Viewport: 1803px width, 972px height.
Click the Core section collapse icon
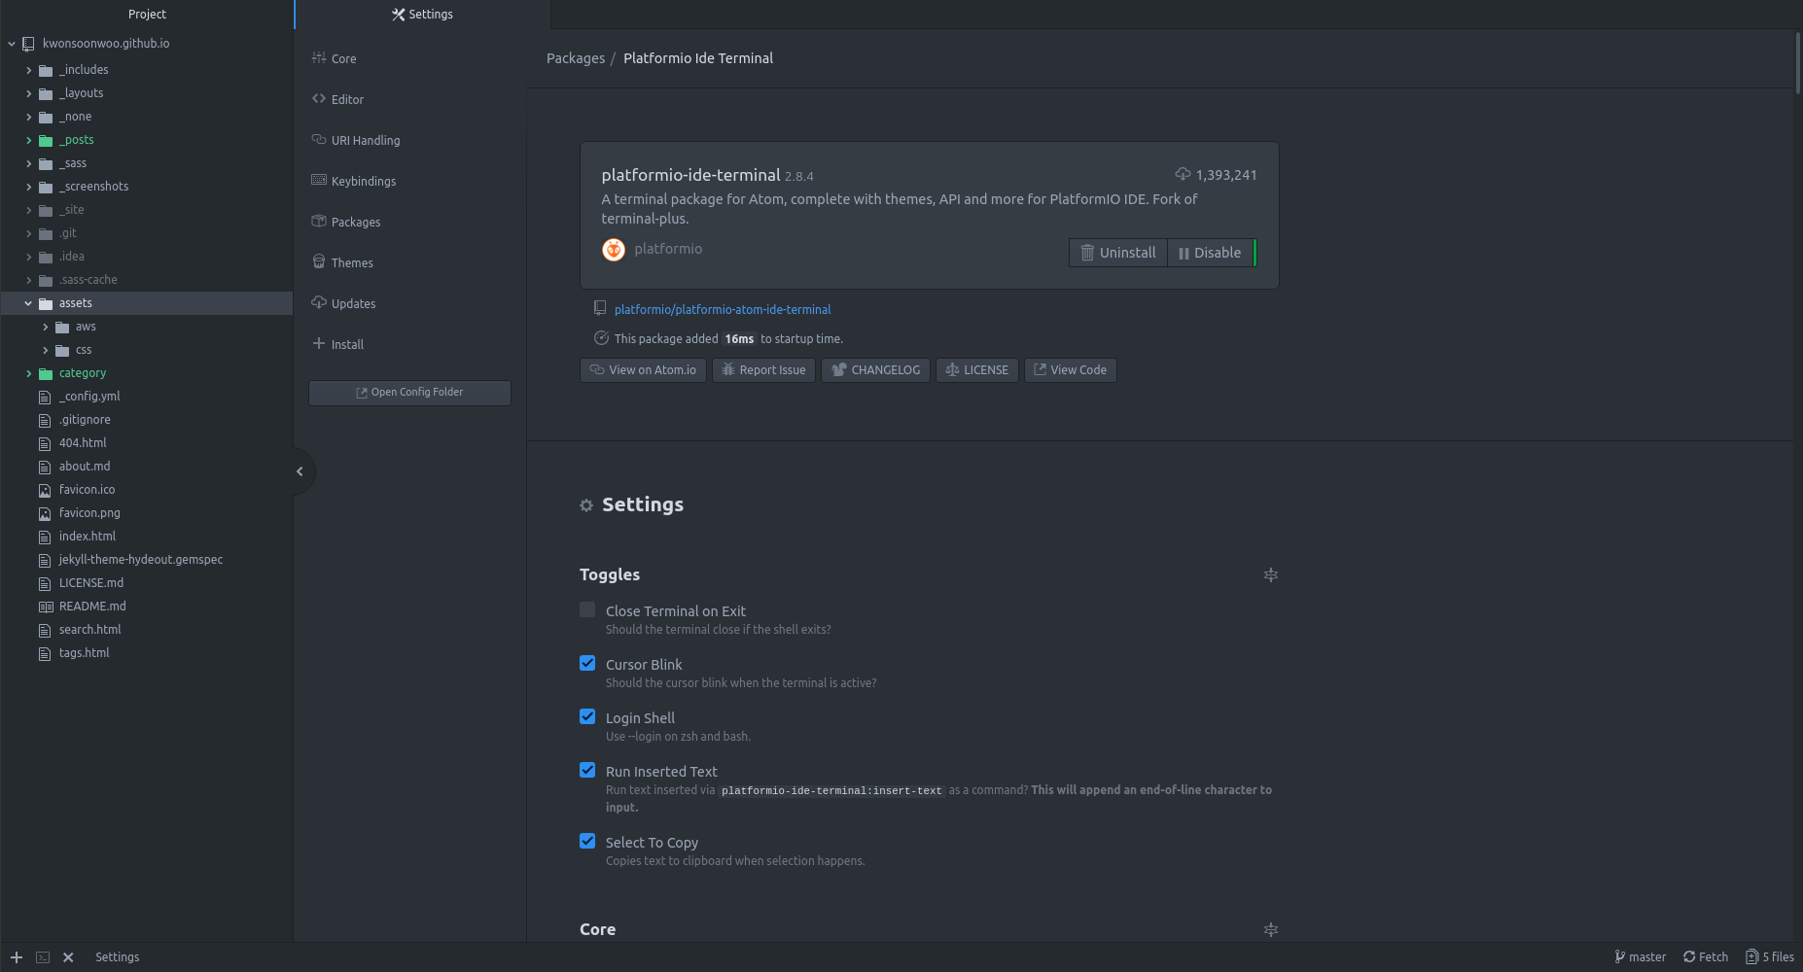click(x=1270, y=930)
